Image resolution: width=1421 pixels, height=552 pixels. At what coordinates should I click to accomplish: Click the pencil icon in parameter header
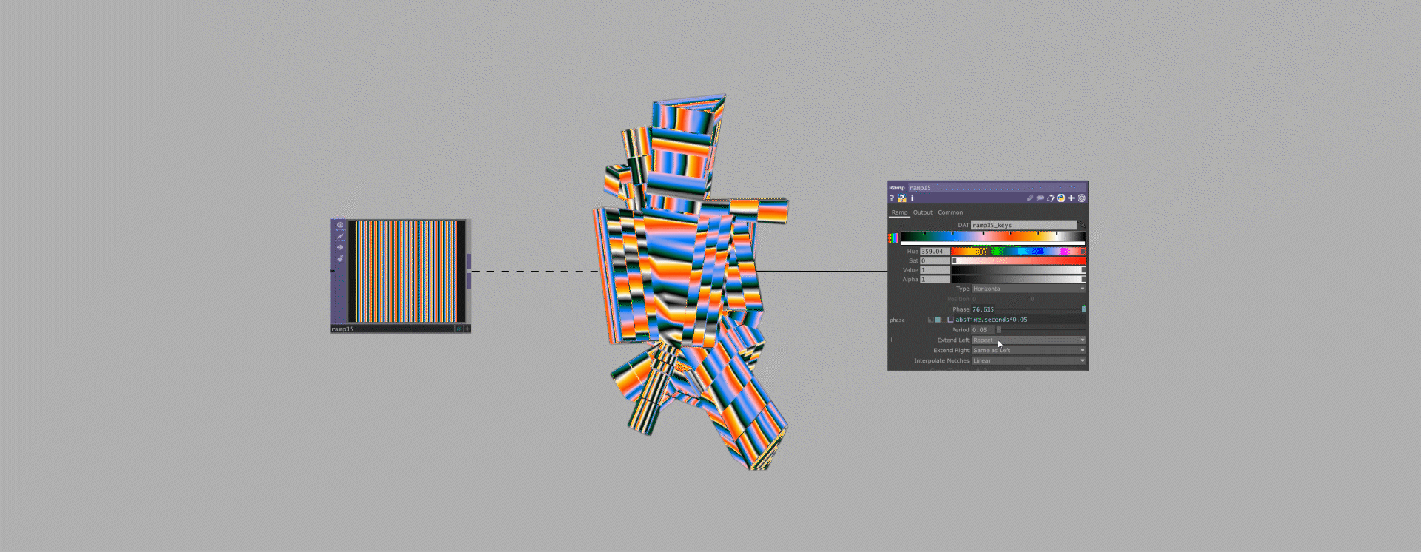pos(1030,198)
